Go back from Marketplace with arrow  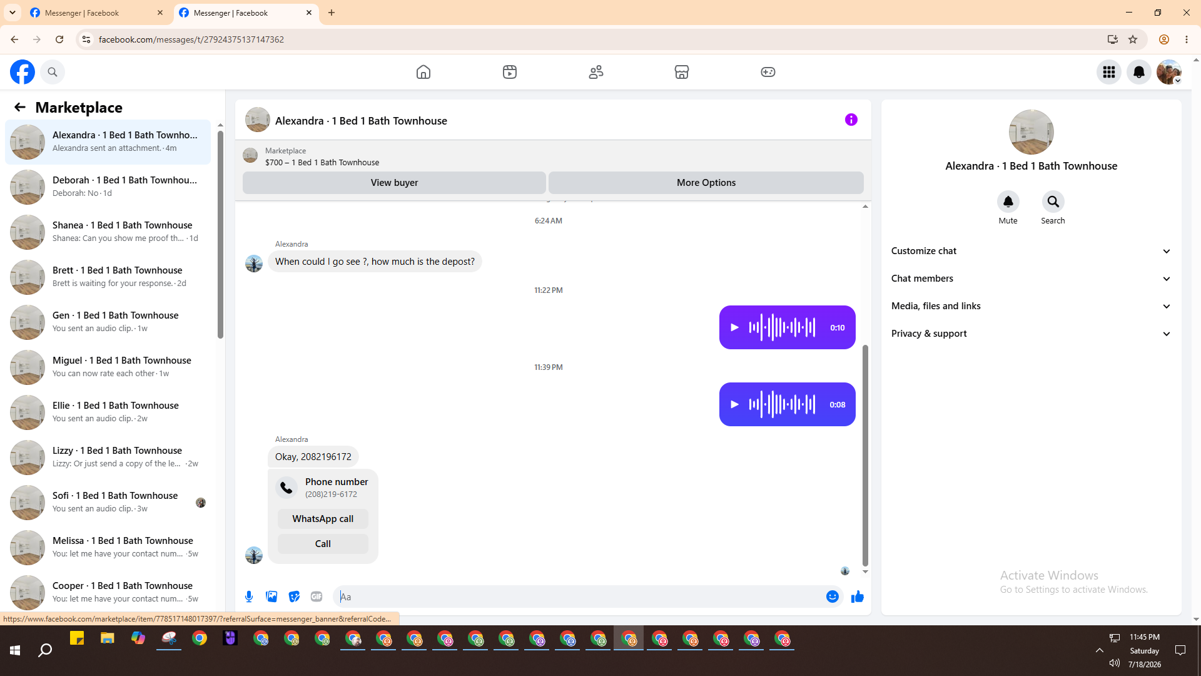coord(20,107)
